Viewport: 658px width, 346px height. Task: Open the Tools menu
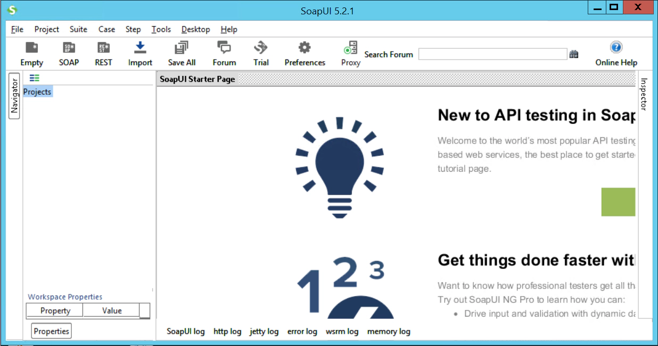[x=161, y=29]
